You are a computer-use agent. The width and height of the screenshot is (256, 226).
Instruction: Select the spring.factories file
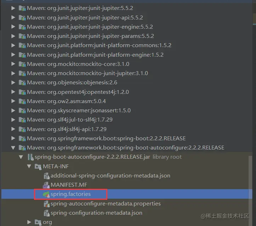coord(127,194)
